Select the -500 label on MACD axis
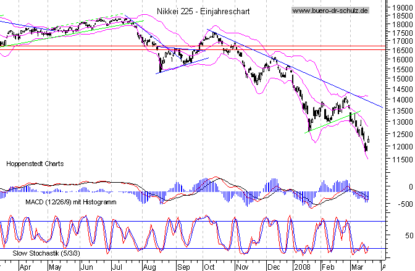Viewport: 415px width, 271px height. (x=405, y=204)
